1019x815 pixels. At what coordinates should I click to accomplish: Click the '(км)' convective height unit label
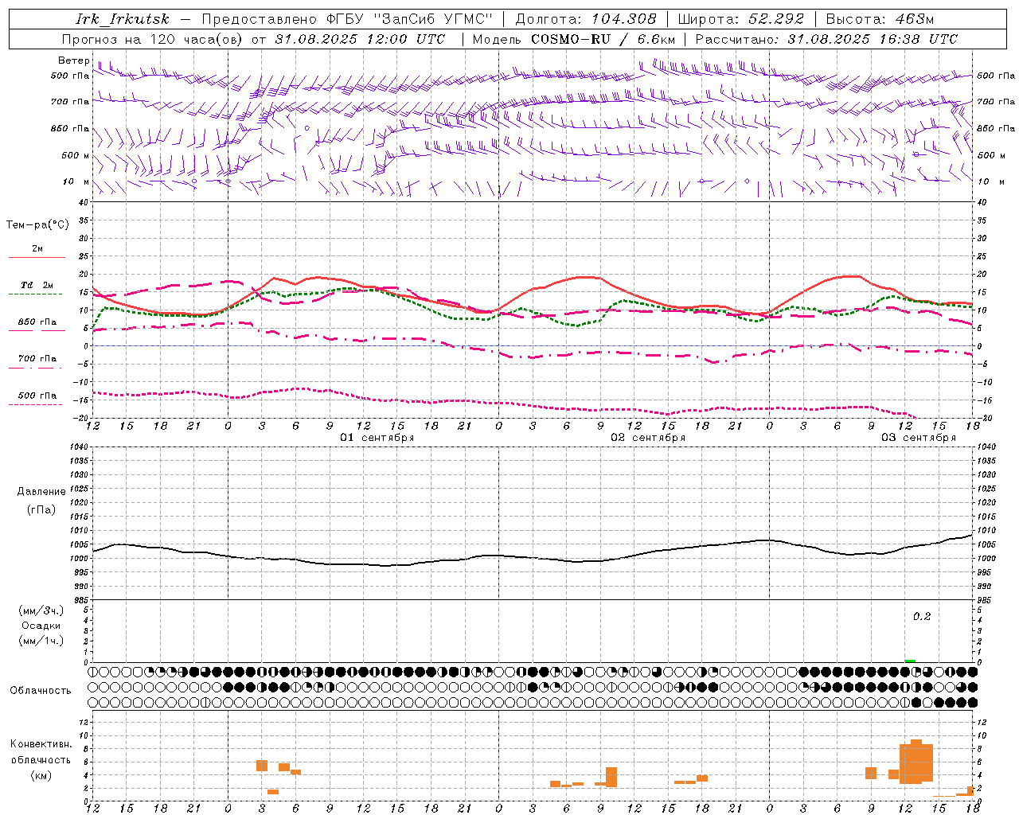(x=41, y=775)
